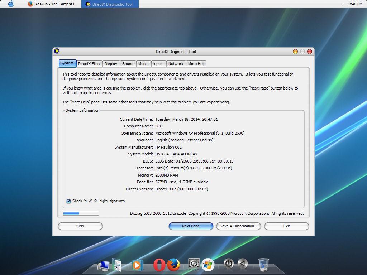Launch Firefox from the dock
367x275 pixels.
(173, 265)
